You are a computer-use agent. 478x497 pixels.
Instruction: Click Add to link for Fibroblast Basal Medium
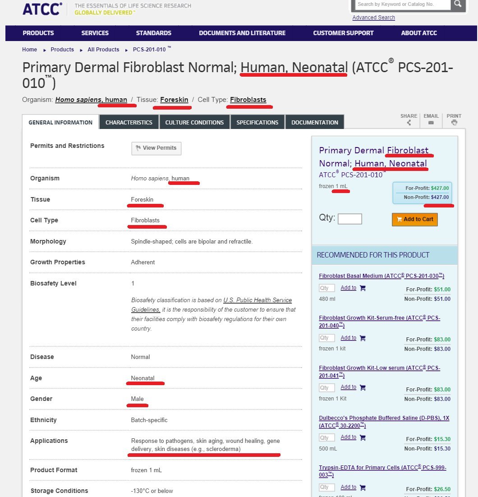click(x=349, y=288)
